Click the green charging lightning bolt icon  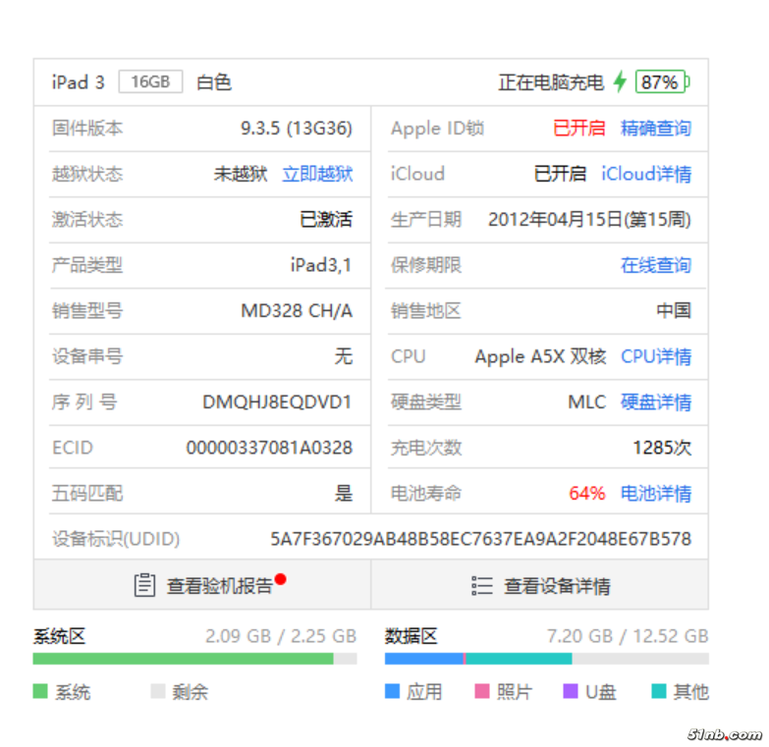pyautogui.click(x=620, y=82)
